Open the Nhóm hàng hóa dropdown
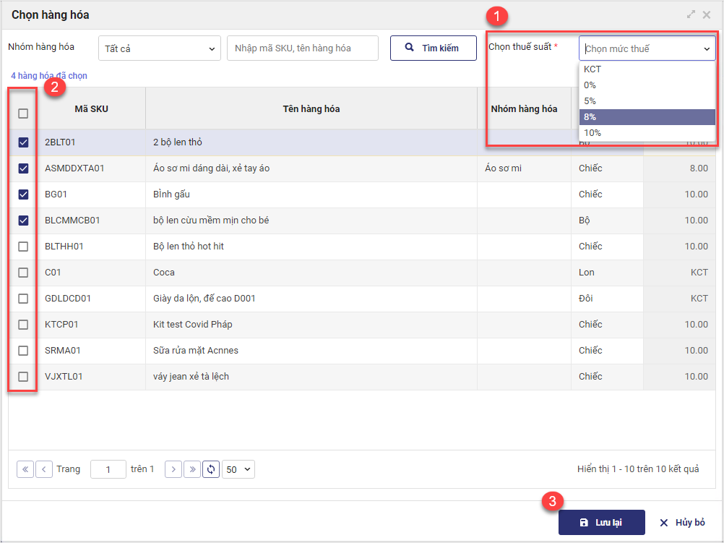 click(159, 48)
